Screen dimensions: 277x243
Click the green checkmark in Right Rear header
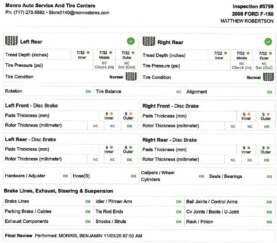(x=268, y=42)
